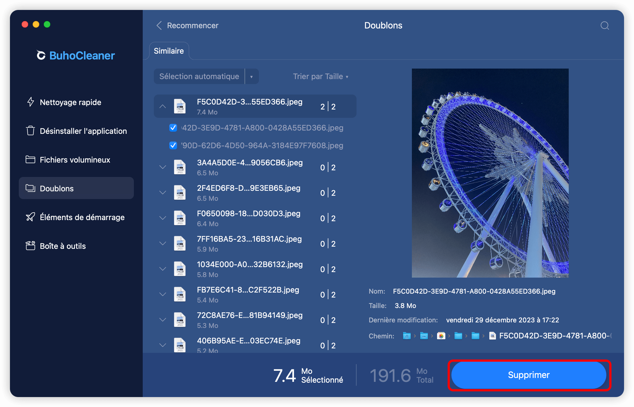634x407 pixels.
Task: Expand the 72C8AE76-E...81B94149.jpeg group
Action: pyautogui.click(x=163, y=320)
